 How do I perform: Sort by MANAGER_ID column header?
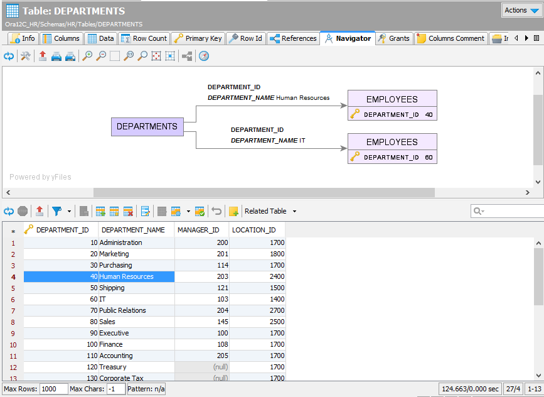tap(201, 230)
